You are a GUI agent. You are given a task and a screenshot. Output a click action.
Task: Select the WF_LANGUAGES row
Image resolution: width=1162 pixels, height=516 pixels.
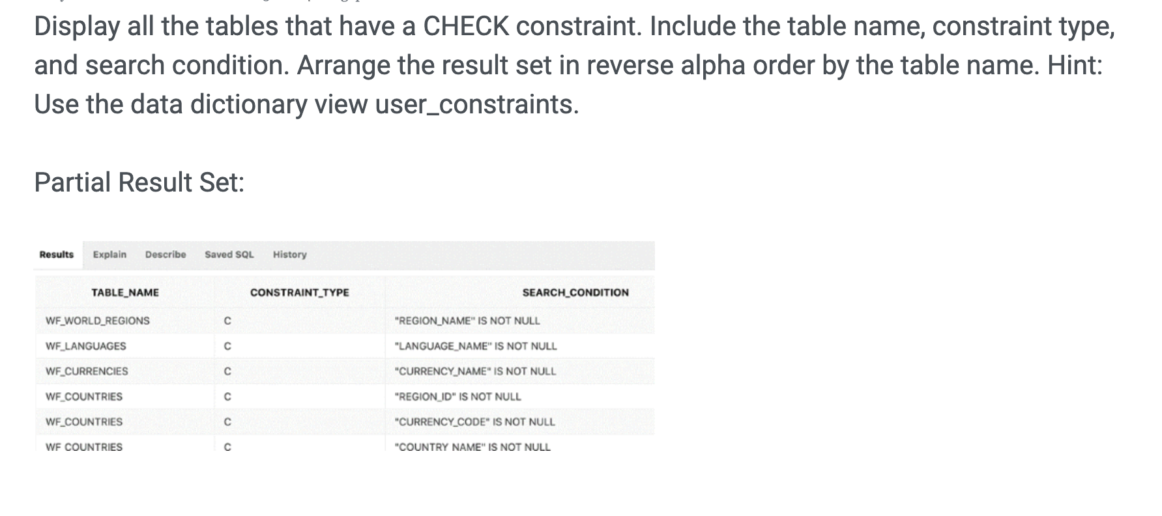(x=85, y=346)
